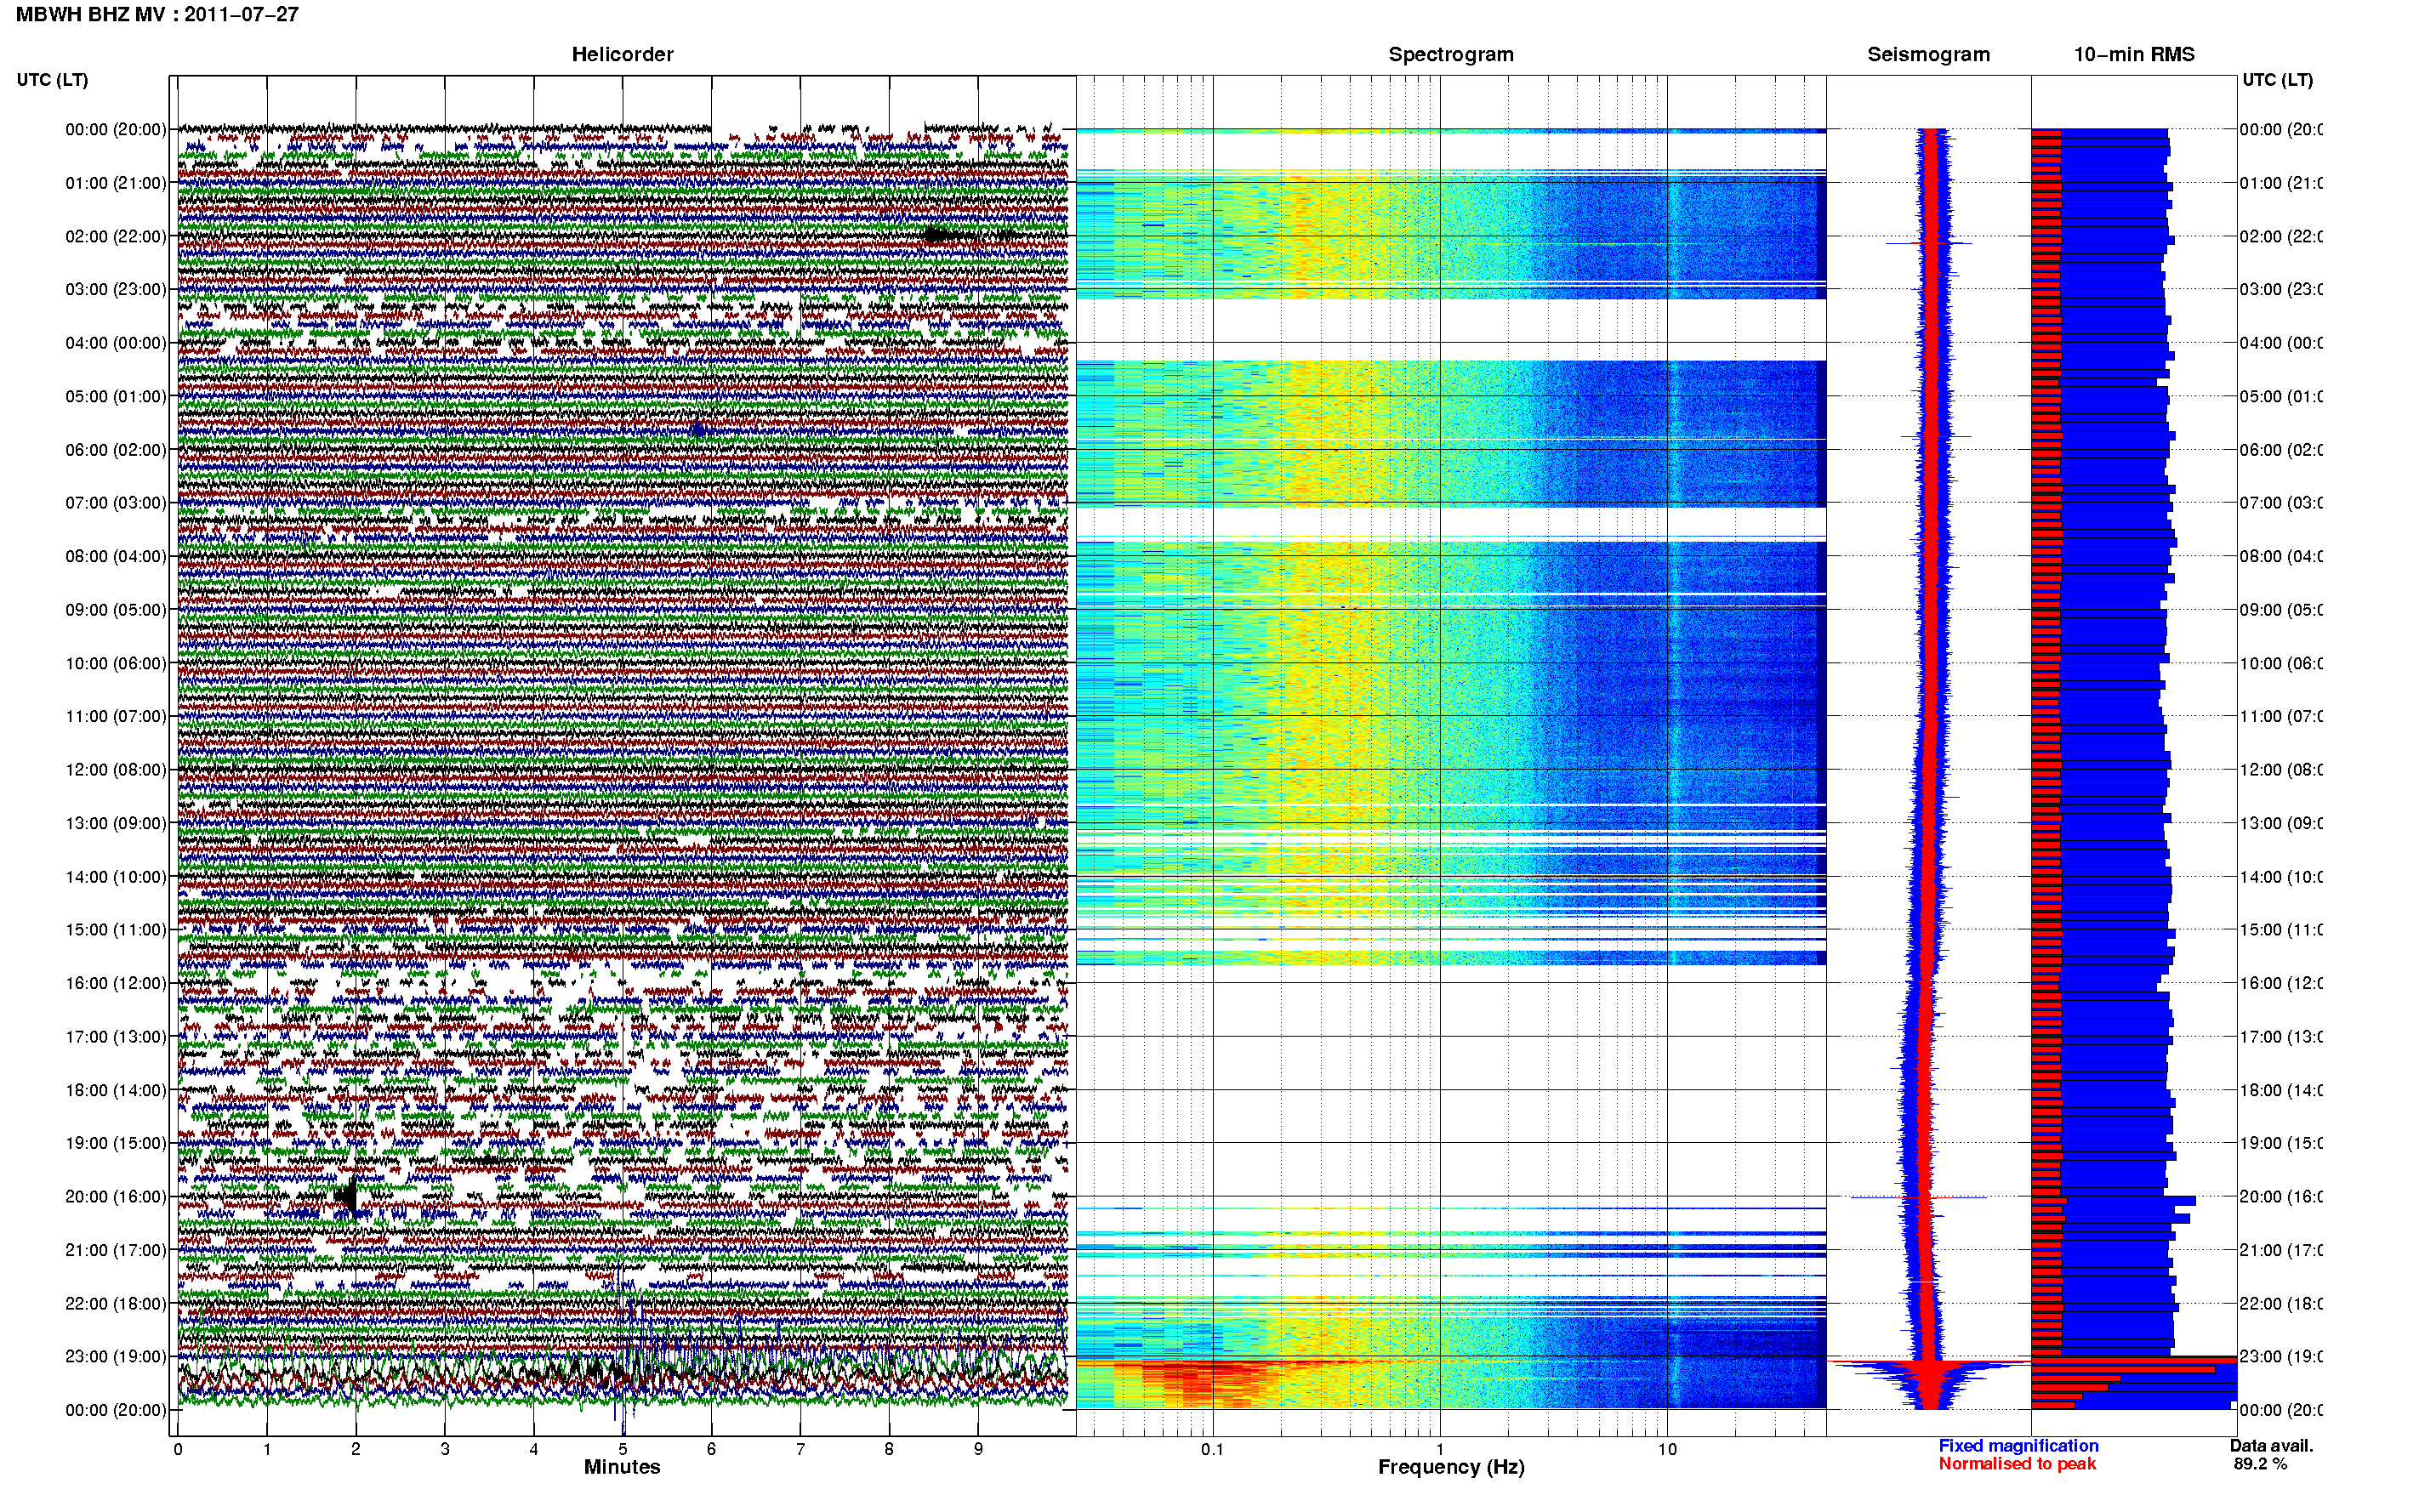Click the right 'UTC (LT)' axis label

tap(2277, 79)
